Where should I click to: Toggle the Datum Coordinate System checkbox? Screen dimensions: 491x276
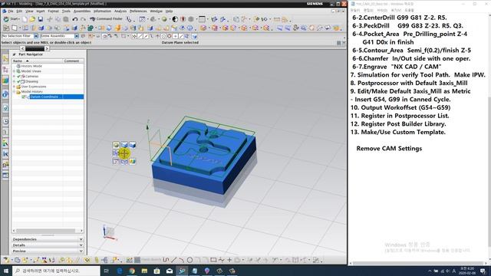[24, 97]
